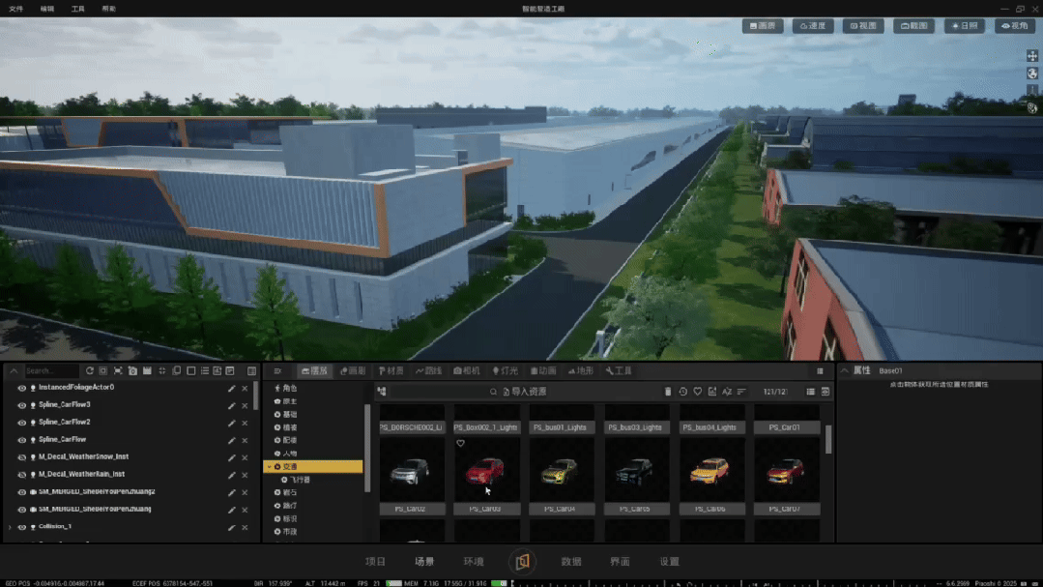The height and width of the screenshot is (587, 1043).
Task: Click the outliner list vertical scrollbar
Action: pyautogui.click(x=256, y=395)
